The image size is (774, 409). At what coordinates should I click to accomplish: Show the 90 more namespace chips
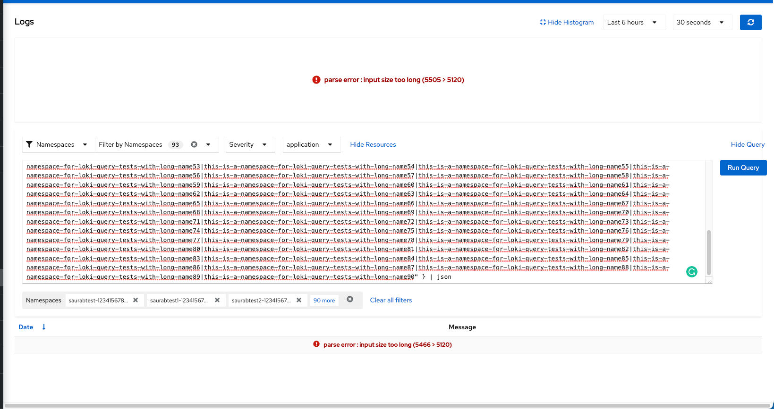tap(324, 300)
